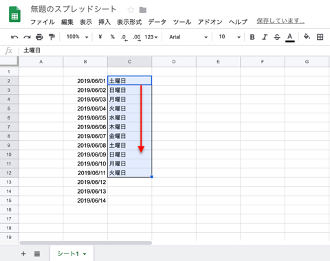Open the font size 10 dropdown

point(230,36)
